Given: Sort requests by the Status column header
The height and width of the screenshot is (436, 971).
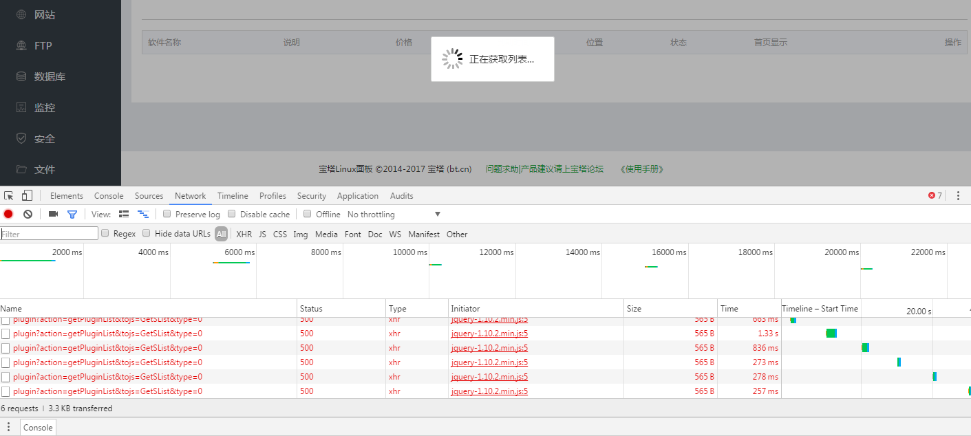Looking at the screenshot, I should click(x=311, y=309).
